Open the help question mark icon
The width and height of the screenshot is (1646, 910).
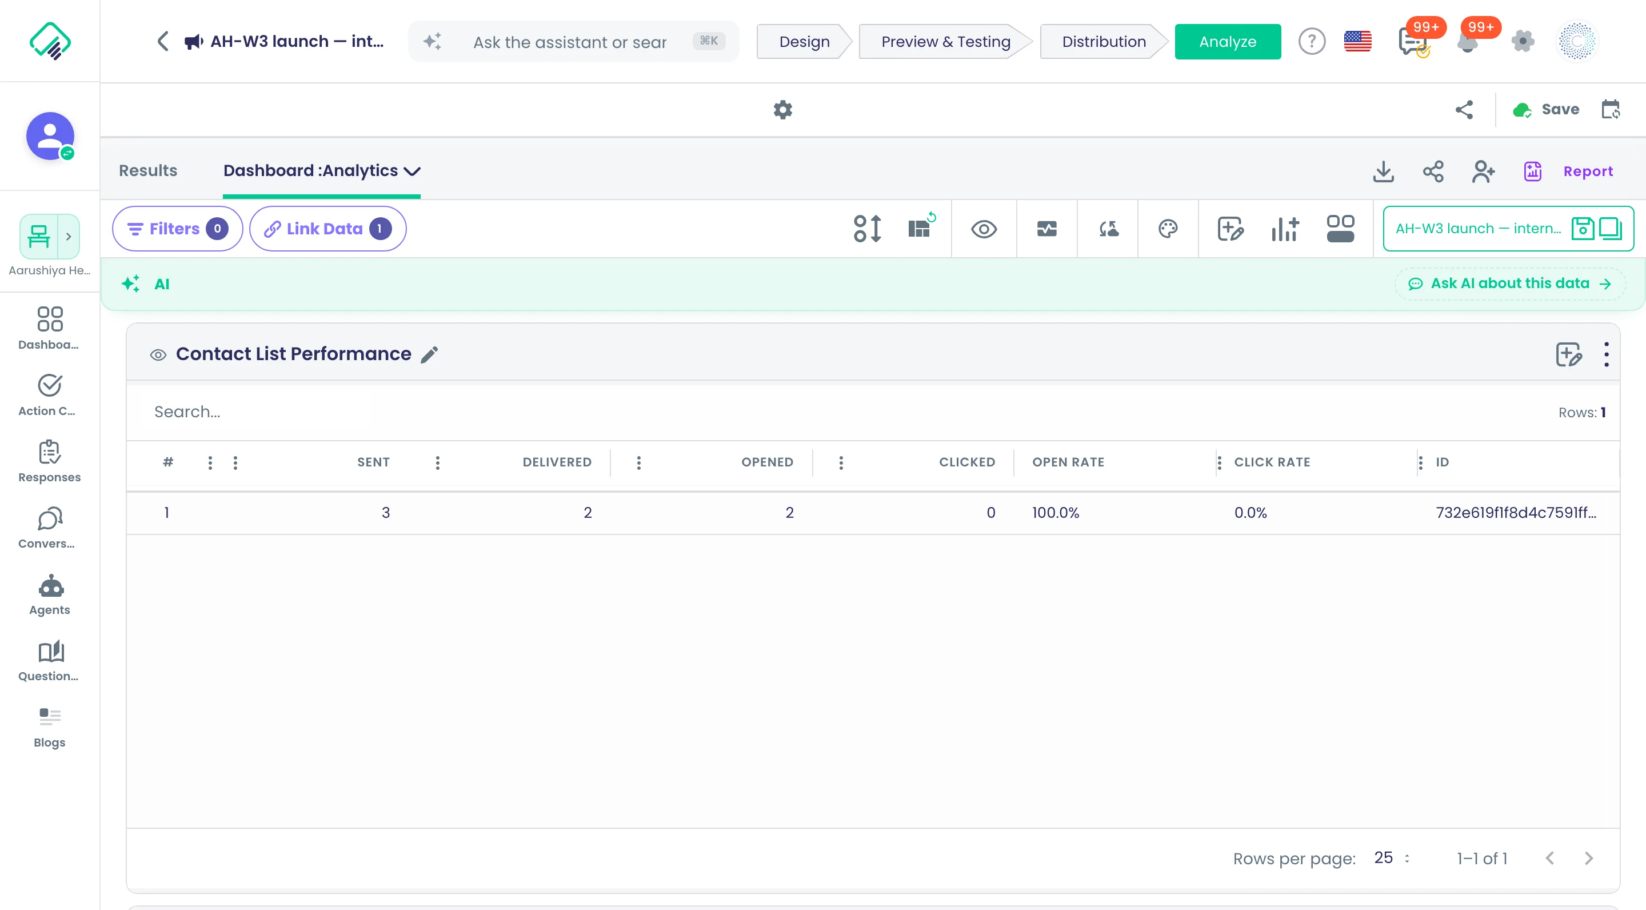(1312, 42)
